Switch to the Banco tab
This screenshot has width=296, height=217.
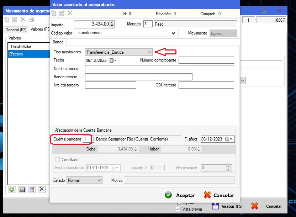[x=58, y=42]
